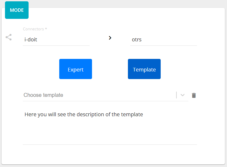Select Expert mode button
The width and height of the screenshot is (227, 167).
point(75,69)
